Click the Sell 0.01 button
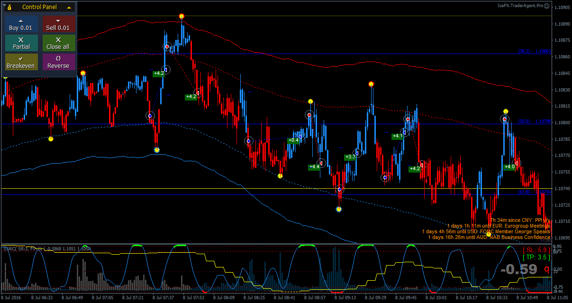572x303 pixels. 58,25
